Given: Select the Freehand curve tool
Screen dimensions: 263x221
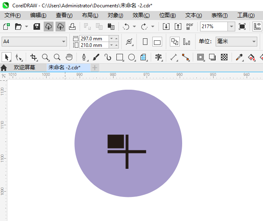Looking at the screenshot, I should pyautogui.click(x=108, y=57).
